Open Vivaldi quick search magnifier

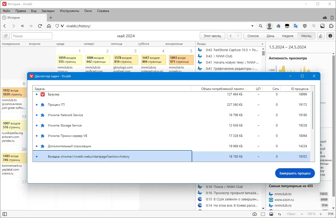point(260,26)
